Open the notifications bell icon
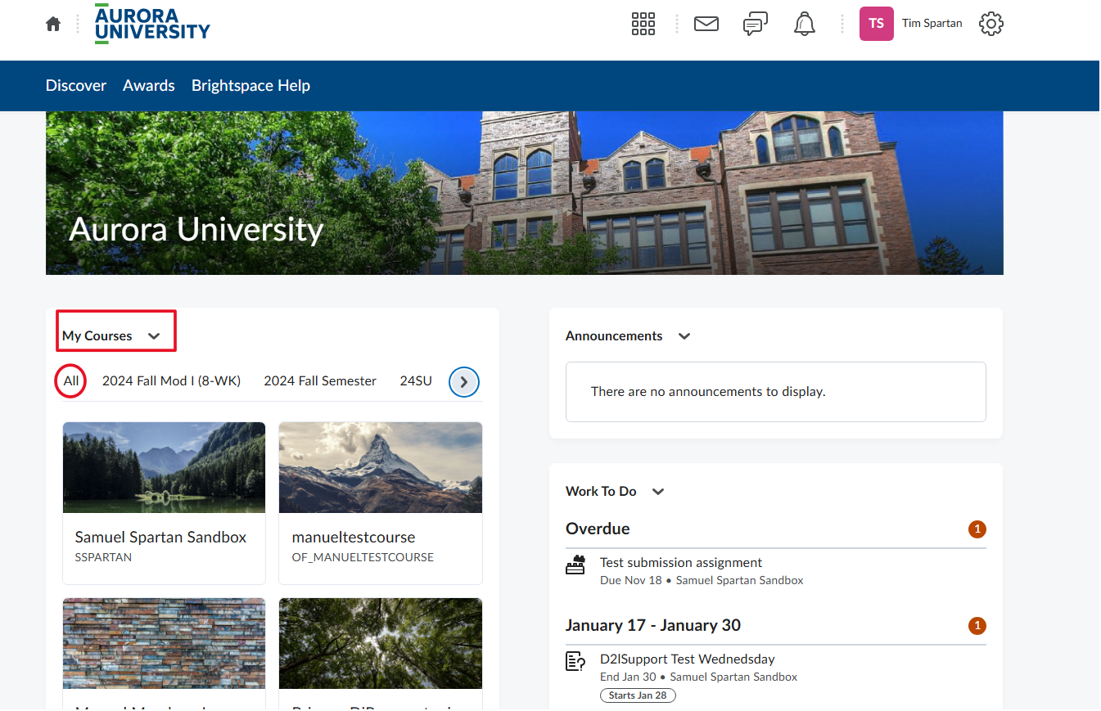The height and width of the screenshot is (711, 1101). point(805,24)
